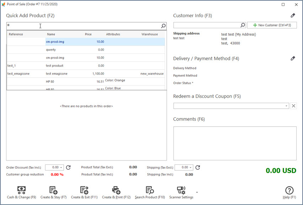303x205 pixels.
Task: Refresh the Shipping Tax Excl. value
Action: click(x=198, y=168)
